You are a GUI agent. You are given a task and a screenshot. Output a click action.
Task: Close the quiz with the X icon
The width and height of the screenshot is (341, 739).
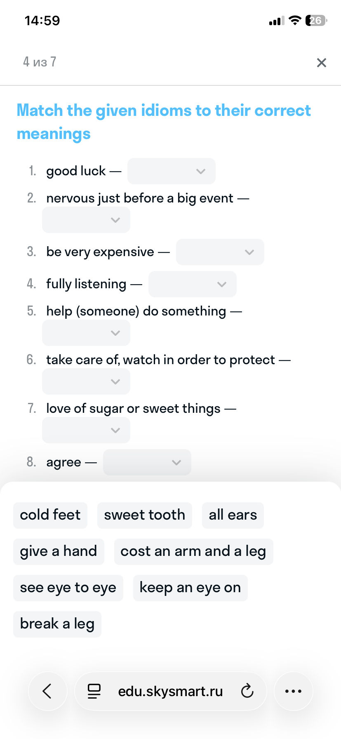click(x=321, y=63)
